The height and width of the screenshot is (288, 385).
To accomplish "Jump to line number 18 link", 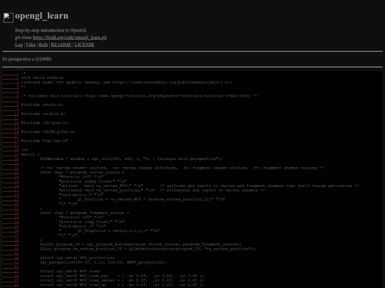I will [11, 149].
